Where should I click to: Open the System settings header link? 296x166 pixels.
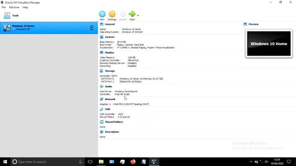coord(110,37)
